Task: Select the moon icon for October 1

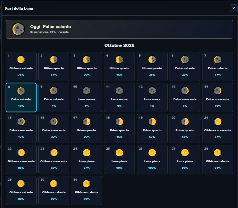Action: (x=21, y=60)
